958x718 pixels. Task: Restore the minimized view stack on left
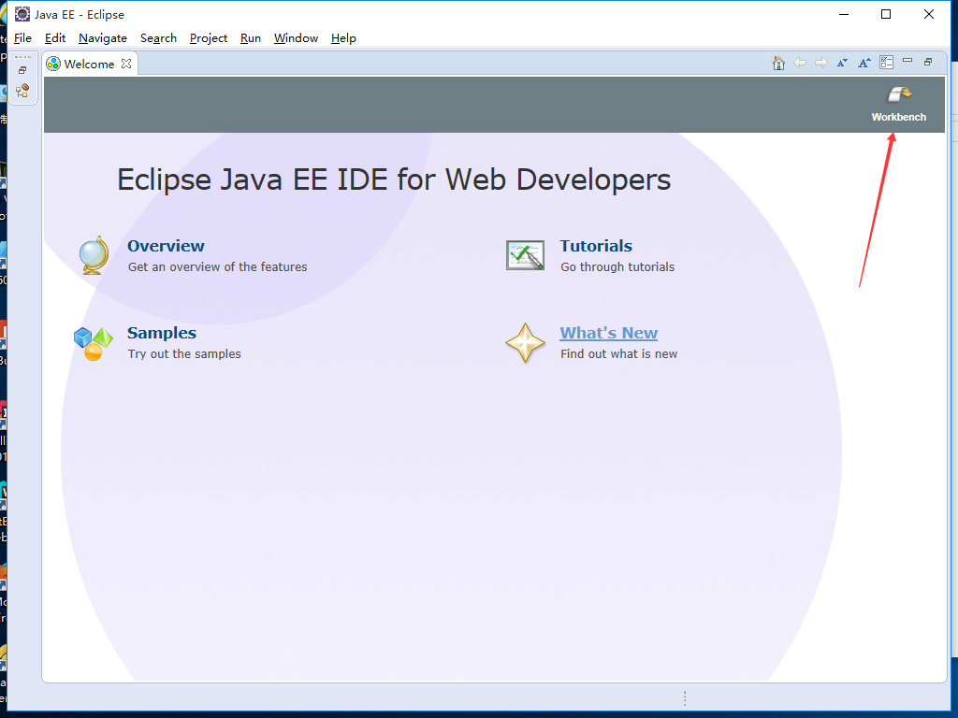(22, 70)
